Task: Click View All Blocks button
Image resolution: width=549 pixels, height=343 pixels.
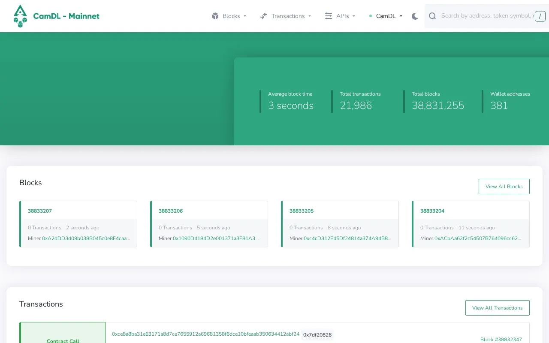Action: 504,187
